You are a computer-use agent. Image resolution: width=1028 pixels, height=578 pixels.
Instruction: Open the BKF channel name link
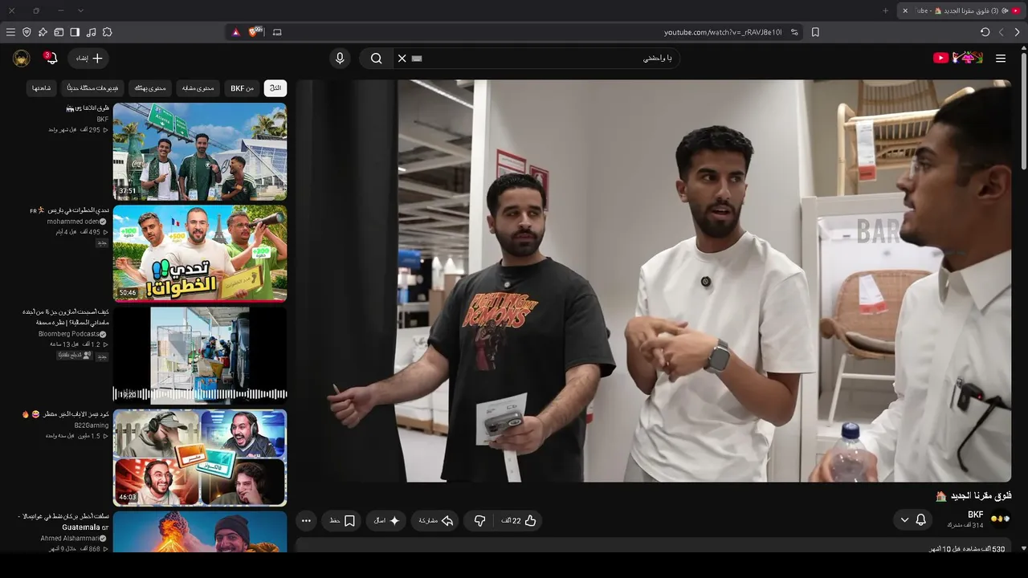(976, 515)
